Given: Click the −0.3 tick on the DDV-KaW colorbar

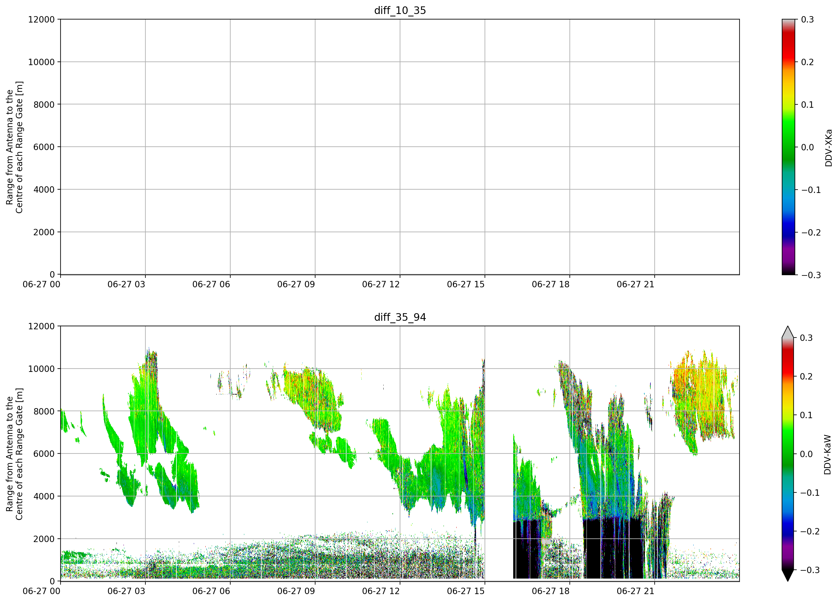Looking at the screenshot, I should [810, 570].
